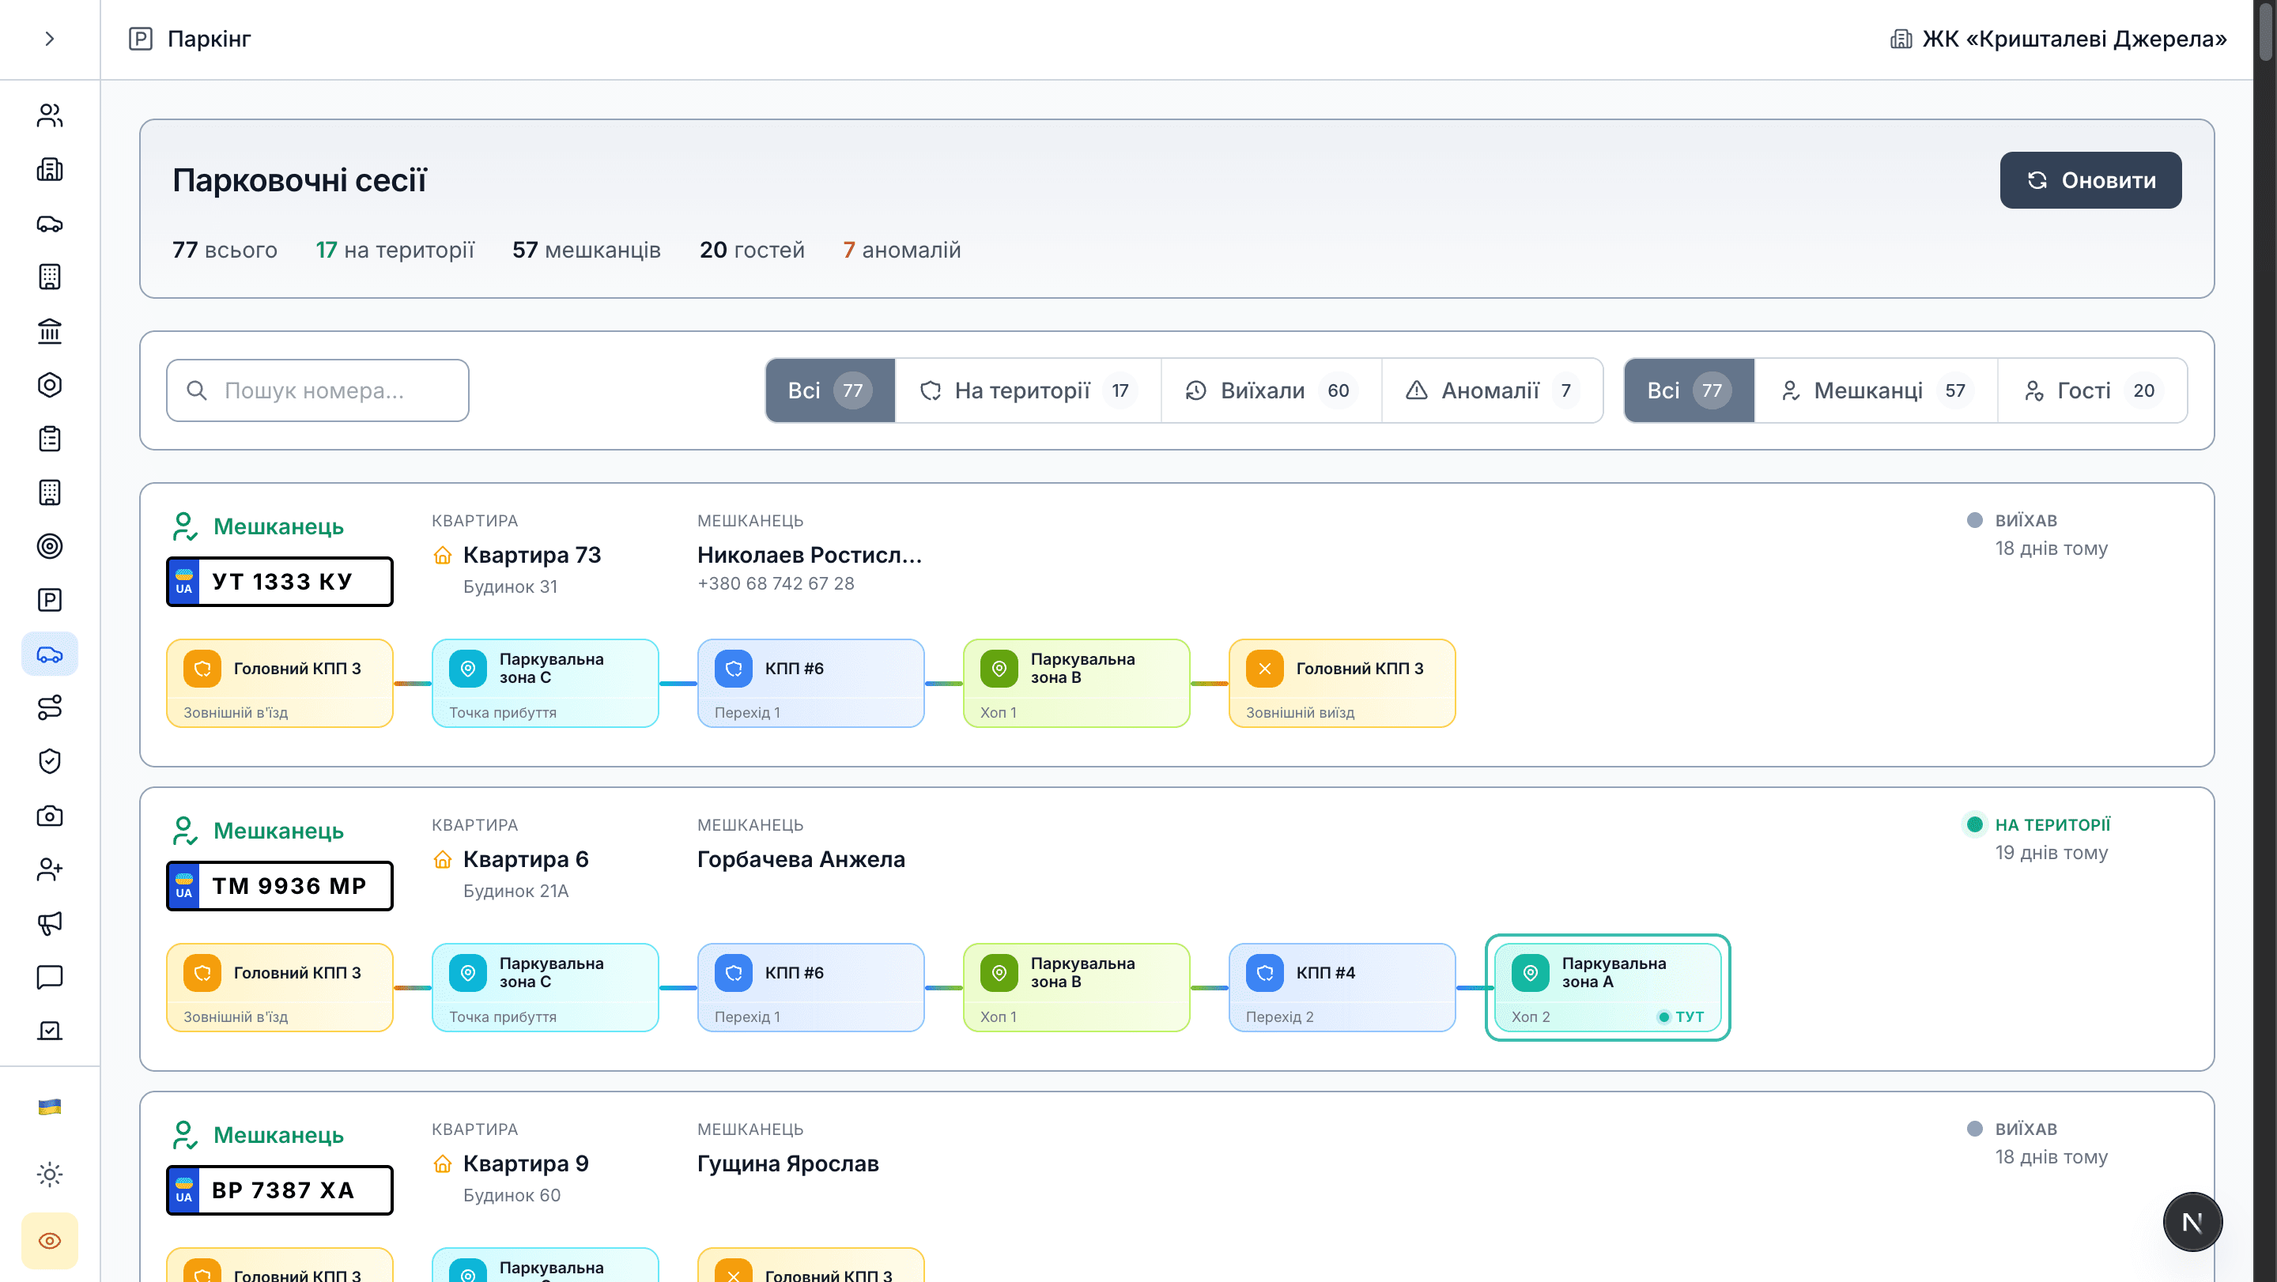Show only Аномалії sessions
2277x1282 pixels.
coord(1492,390)
